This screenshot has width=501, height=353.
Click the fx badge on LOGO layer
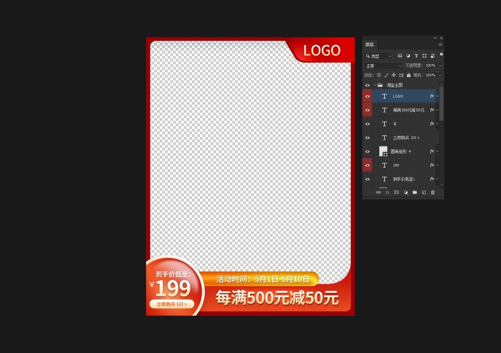432,96
